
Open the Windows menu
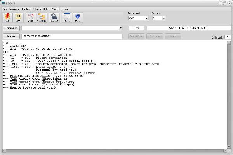[x=56, y=9]
